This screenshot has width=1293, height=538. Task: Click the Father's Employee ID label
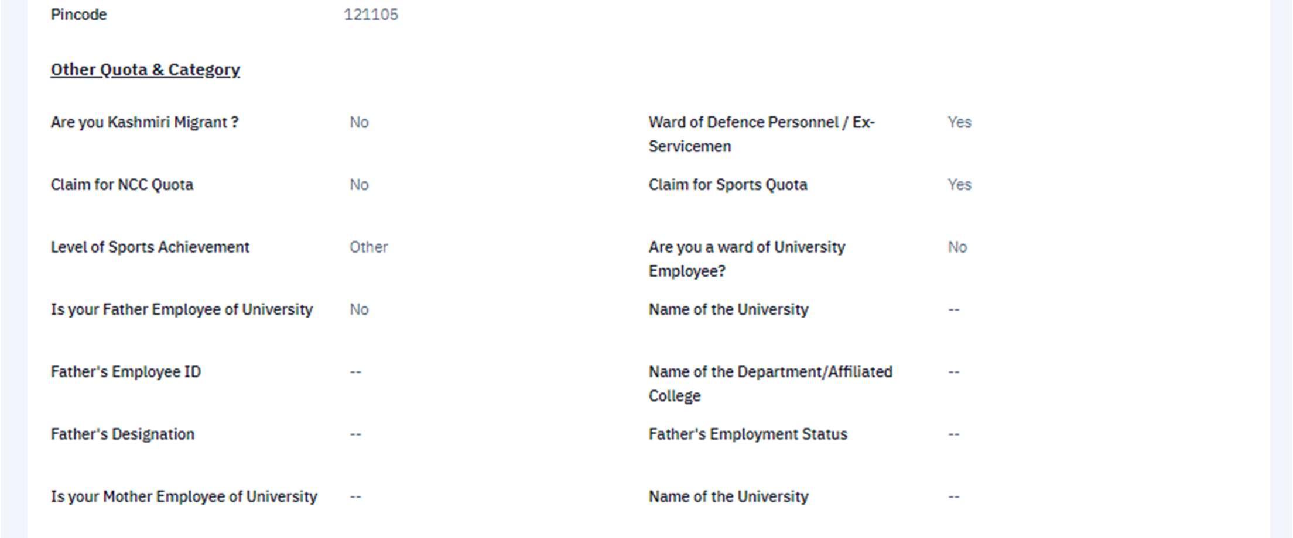pyautogui.click(x=125, y=372)
